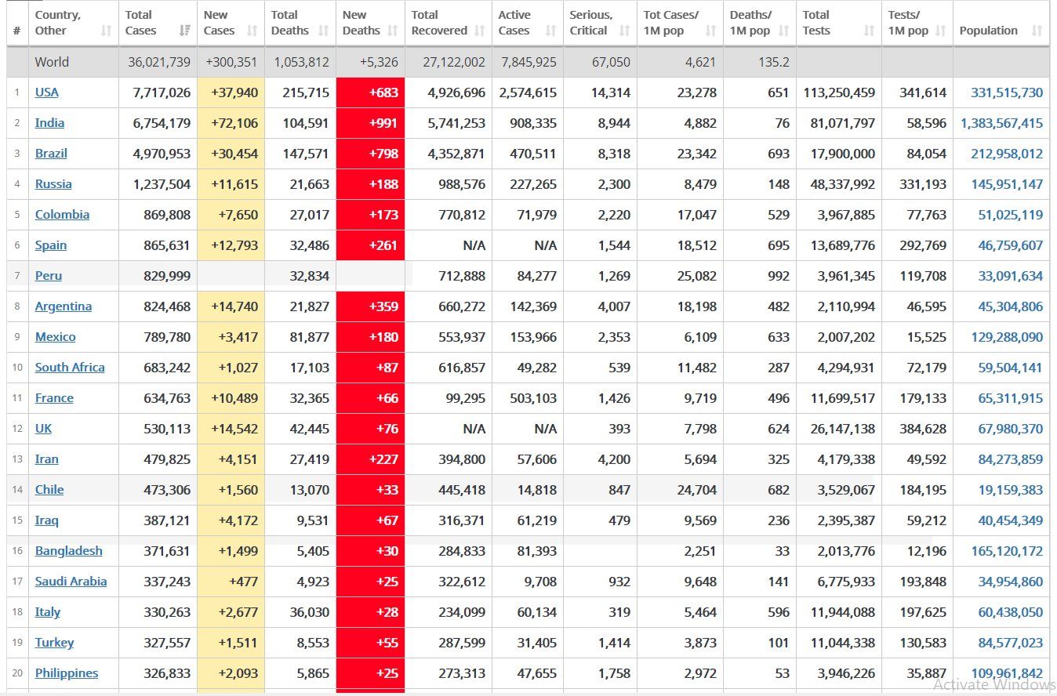The height and width of the screenshot is (696, 1057).
Task: Open the India country page
Action: [49, 123]
